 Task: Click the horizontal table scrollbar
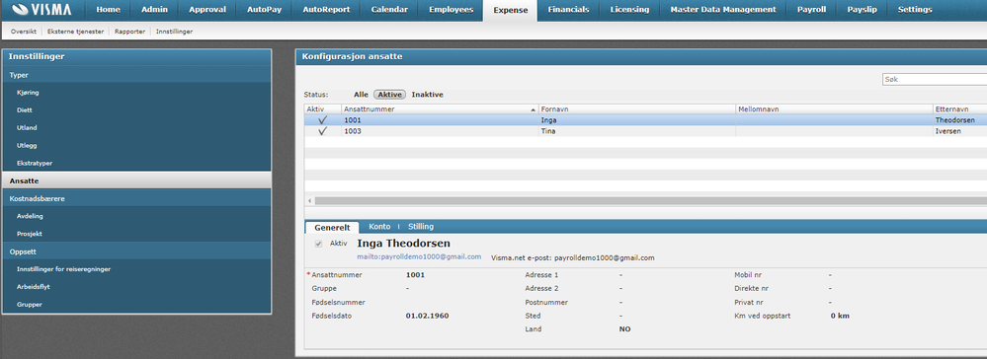coord(651,200)
